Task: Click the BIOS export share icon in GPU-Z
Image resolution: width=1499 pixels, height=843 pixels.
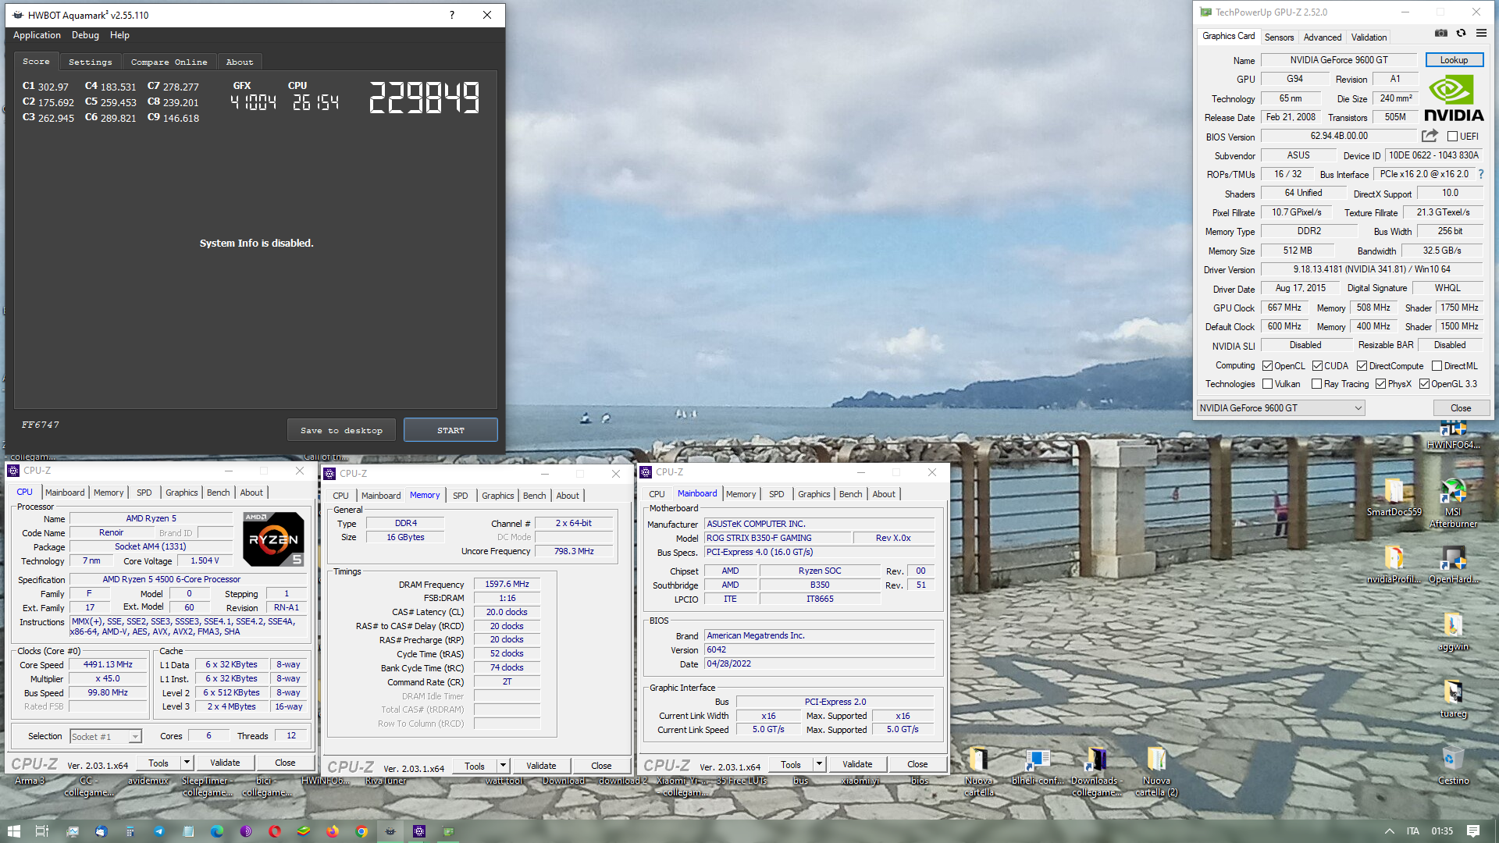Action: point(1430,136)
